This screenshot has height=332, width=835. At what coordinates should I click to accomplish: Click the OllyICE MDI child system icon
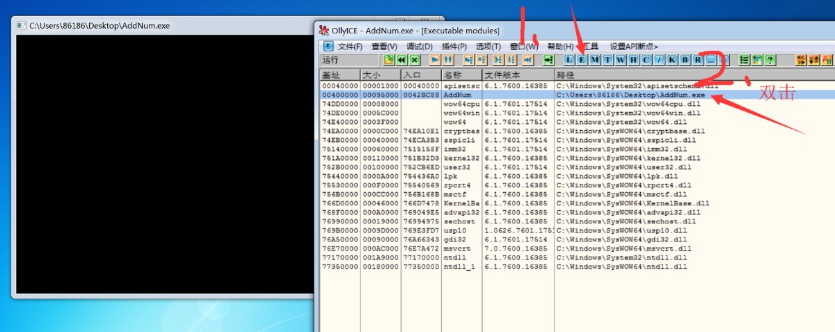tap(328, 47)
